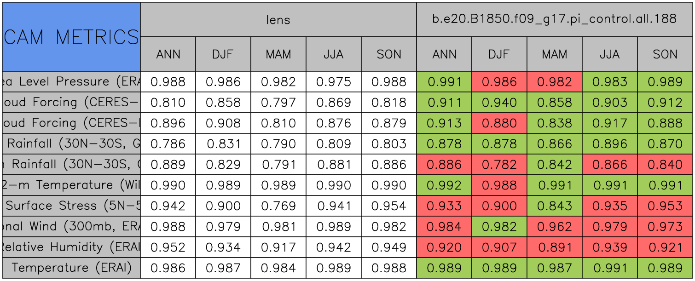Click the green cell showing 0.843
The height and width of the screenshot is (281, 695).
coord(554,206)
